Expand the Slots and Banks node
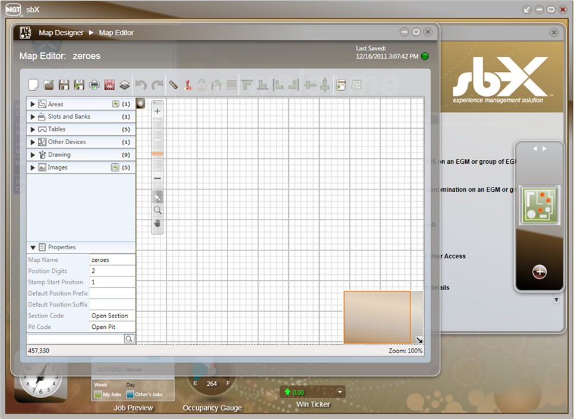Viewport: 574px width, 419px height. point(33,117)
